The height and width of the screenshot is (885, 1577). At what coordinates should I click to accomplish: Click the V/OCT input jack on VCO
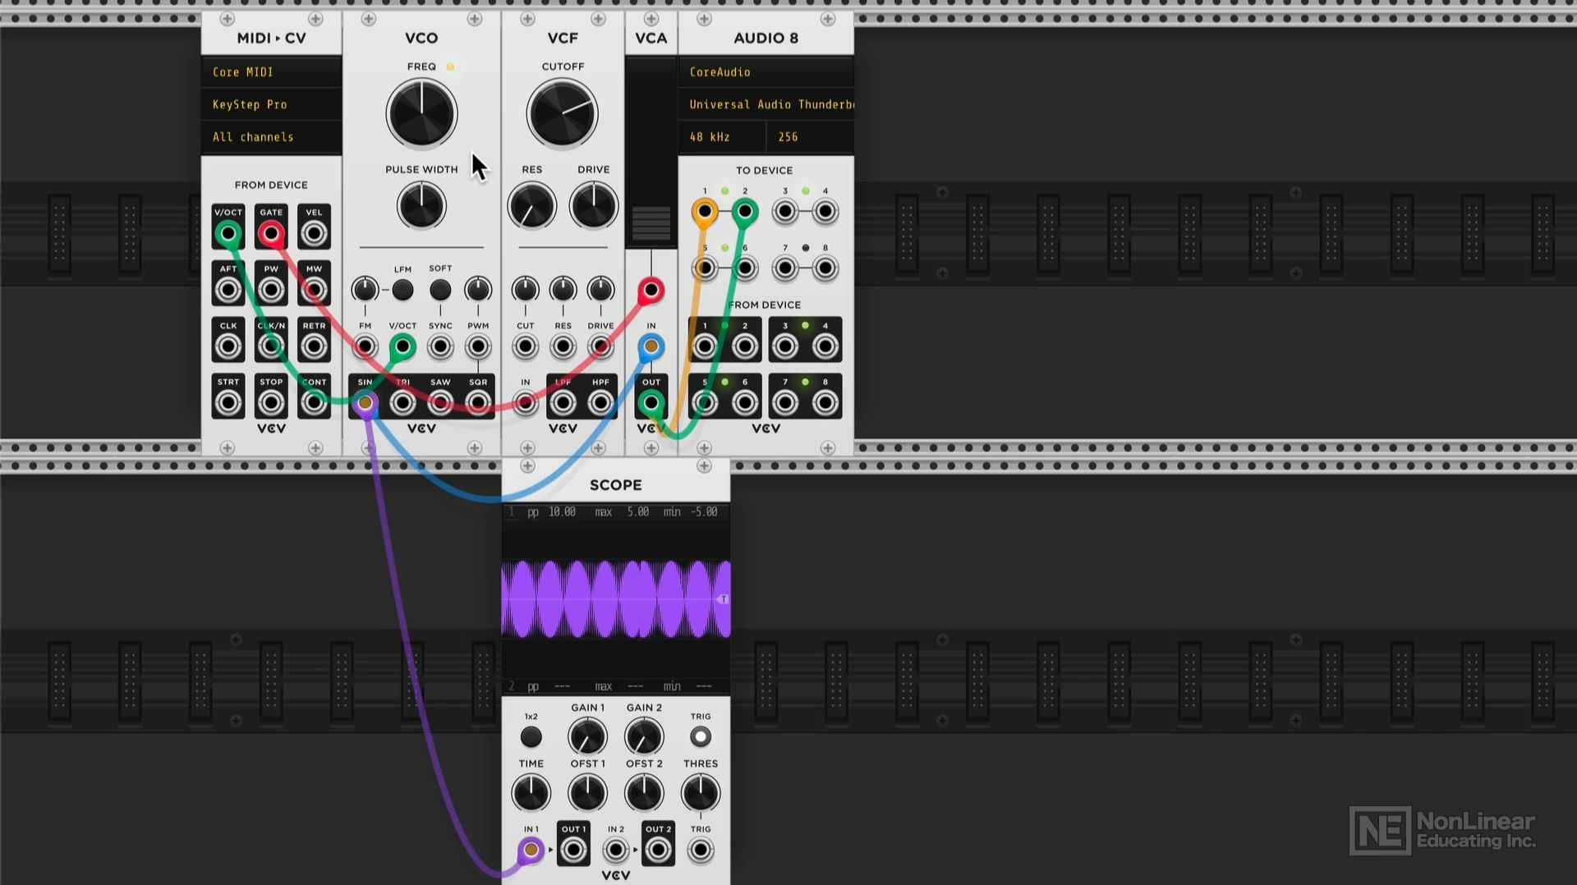pyautogui.click(x=402, y=346)
